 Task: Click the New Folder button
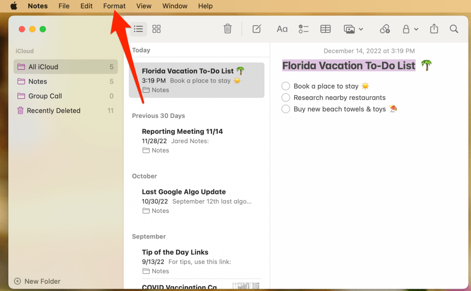point(36,281)
